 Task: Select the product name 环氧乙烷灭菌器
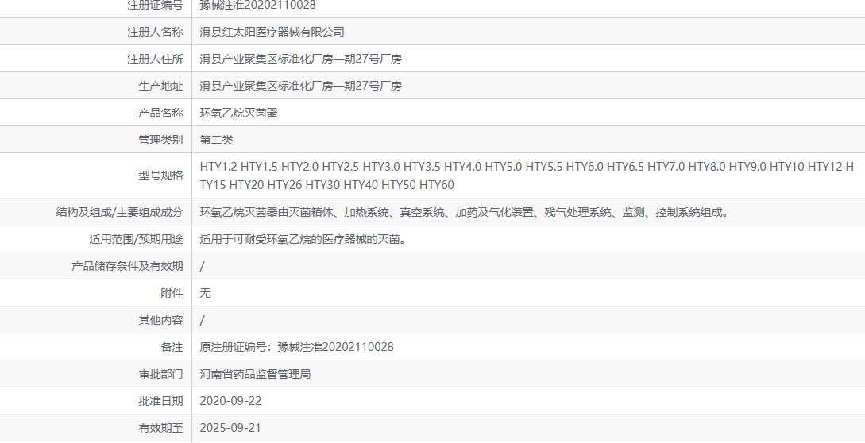238,113
